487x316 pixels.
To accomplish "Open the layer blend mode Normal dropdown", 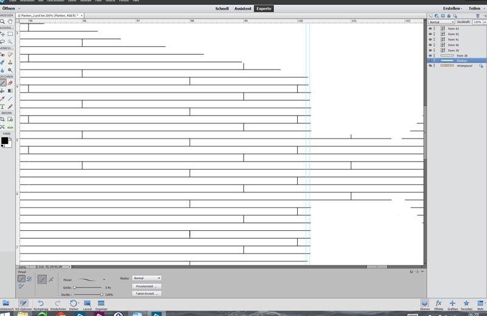I will [x=442, y=22].
